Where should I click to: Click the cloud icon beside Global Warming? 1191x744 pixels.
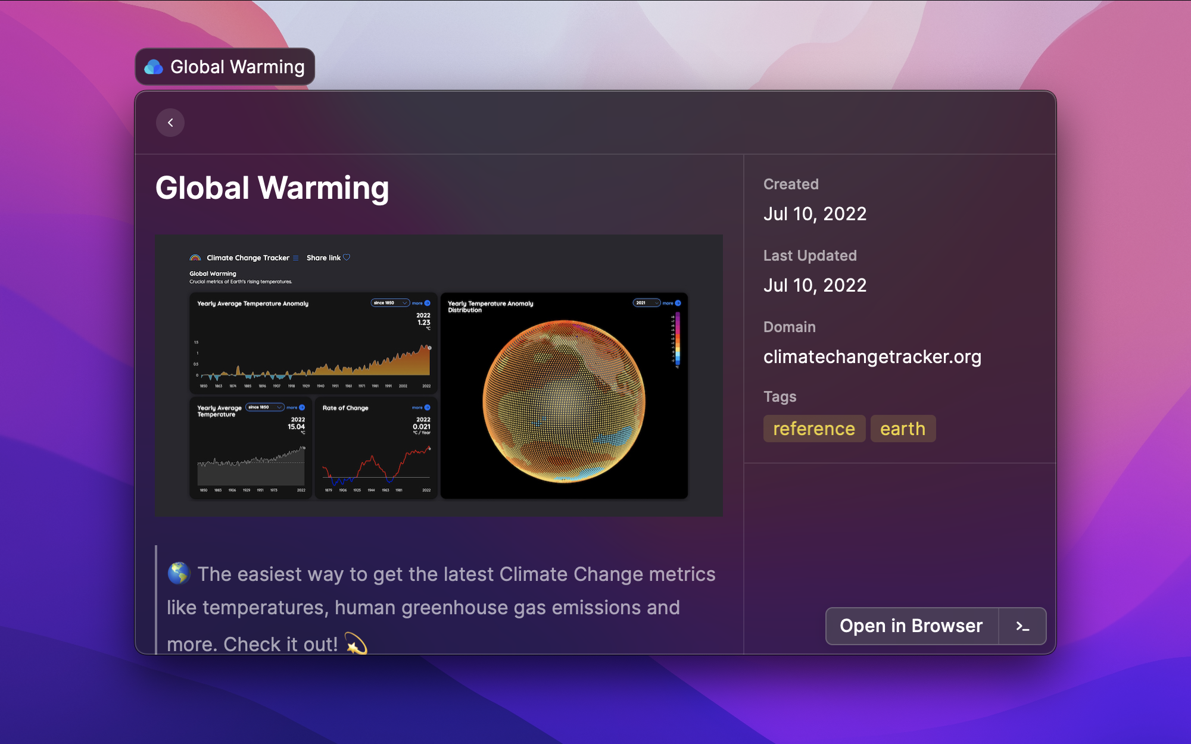click(x=154, y=67)
